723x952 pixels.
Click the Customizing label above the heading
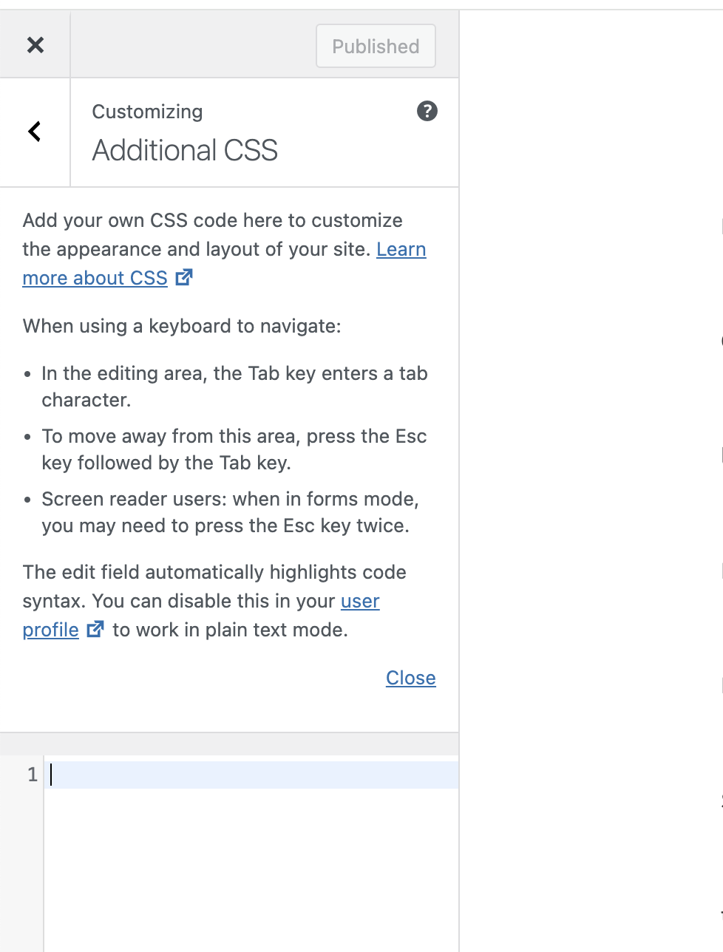tap(147, 112)
